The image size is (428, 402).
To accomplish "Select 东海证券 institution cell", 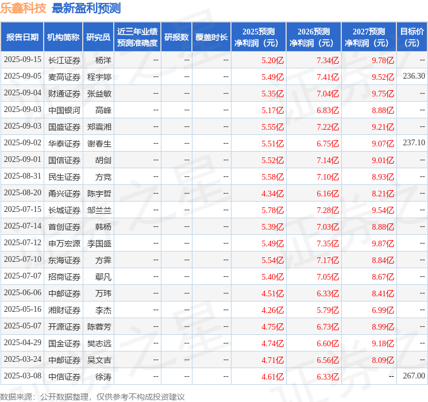I will 64,260.
